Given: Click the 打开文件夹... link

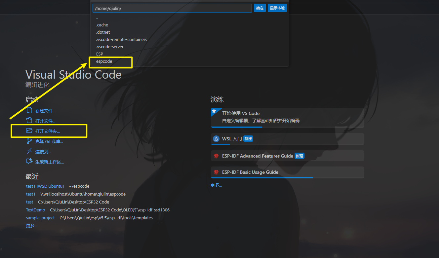Looking at the screenshot, I should point(48,131).
